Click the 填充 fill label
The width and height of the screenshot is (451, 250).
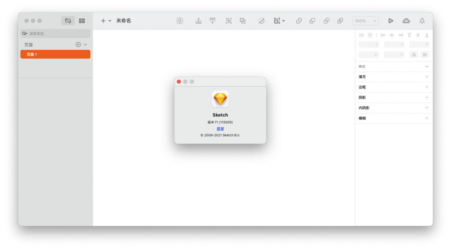[x=362, y=77]
